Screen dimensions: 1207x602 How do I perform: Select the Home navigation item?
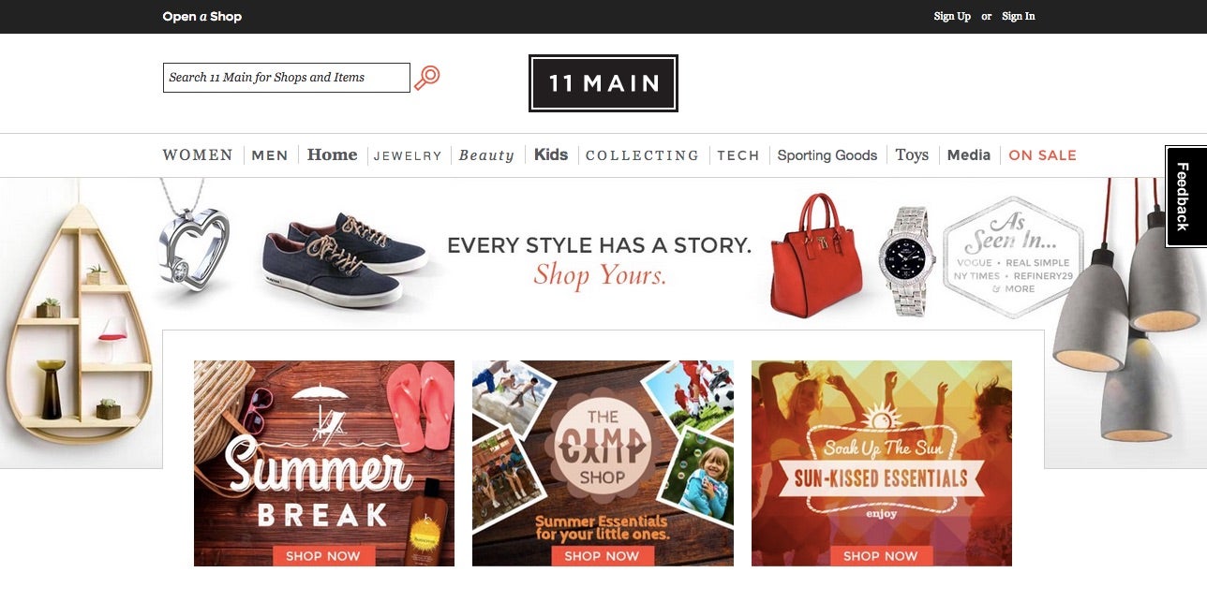coord(333,154)
